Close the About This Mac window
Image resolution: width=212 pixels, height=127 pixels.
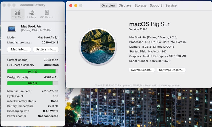[x=71, y=5]
